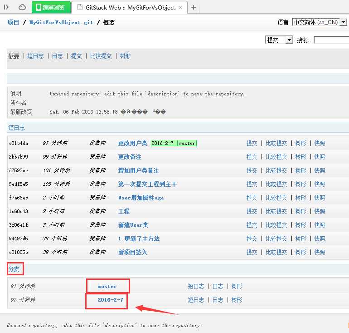Open the 提交 search type dropdown
The height and width of the screenshot is (333, 349).
[279, 40]
